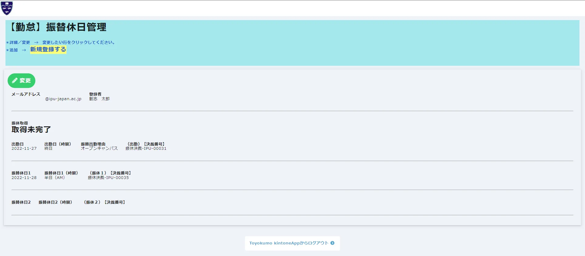585x256 pixels.
Task: Select approval number 振休決裁-IPU-00031
Action: point(146,149)
